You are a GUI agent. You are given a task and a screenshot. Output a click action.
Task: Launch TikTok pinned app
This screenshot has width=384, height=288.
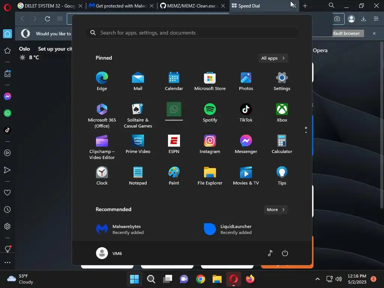[x=246, y=113]
